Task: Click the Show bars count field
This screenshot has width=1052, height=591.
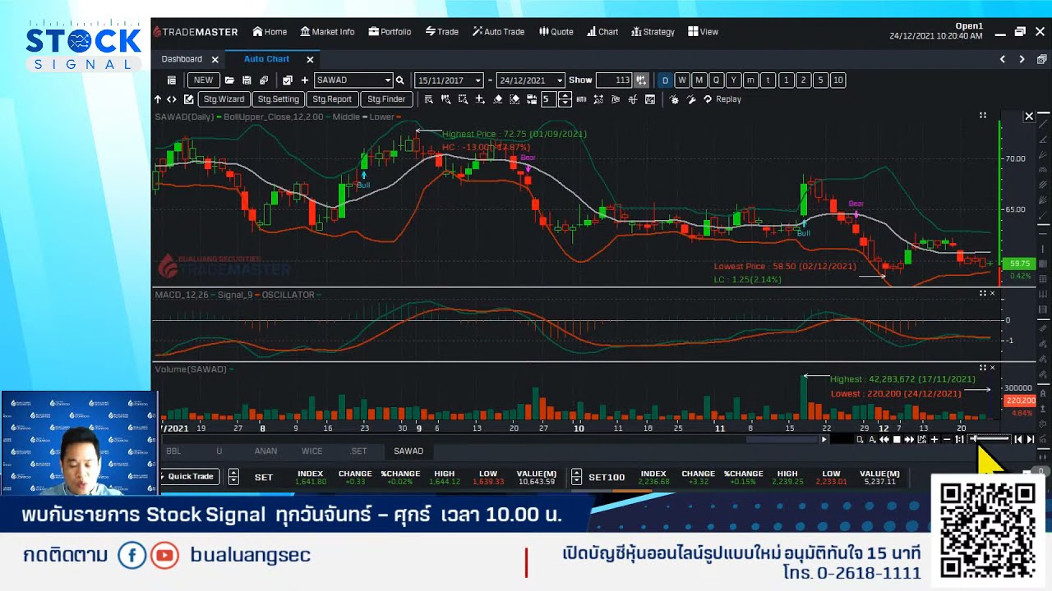Action: tap(613, 80)
